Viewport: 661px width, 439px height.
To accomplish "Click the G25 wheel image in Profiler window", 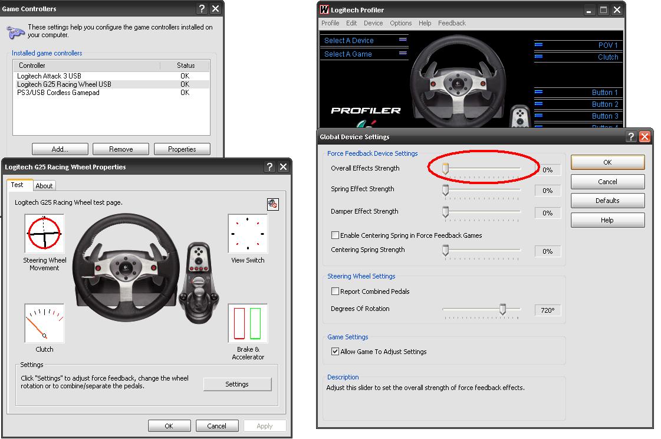I will coord(458,80).
